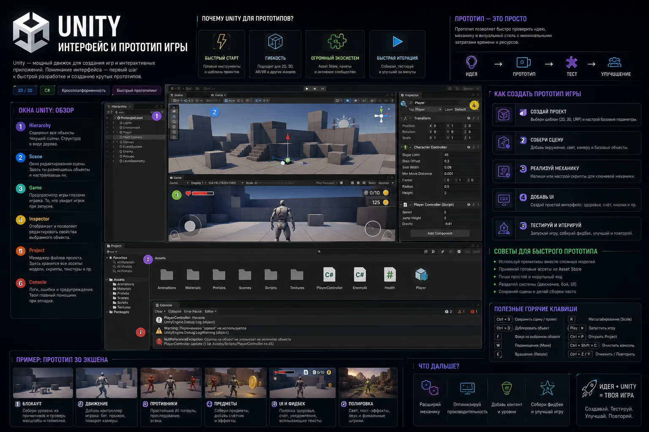Image resolution: width=649 pixels, height=432 pixels.
Task: Click the lightbulb ИДЕЯ icon
Action: coord(471,62)
